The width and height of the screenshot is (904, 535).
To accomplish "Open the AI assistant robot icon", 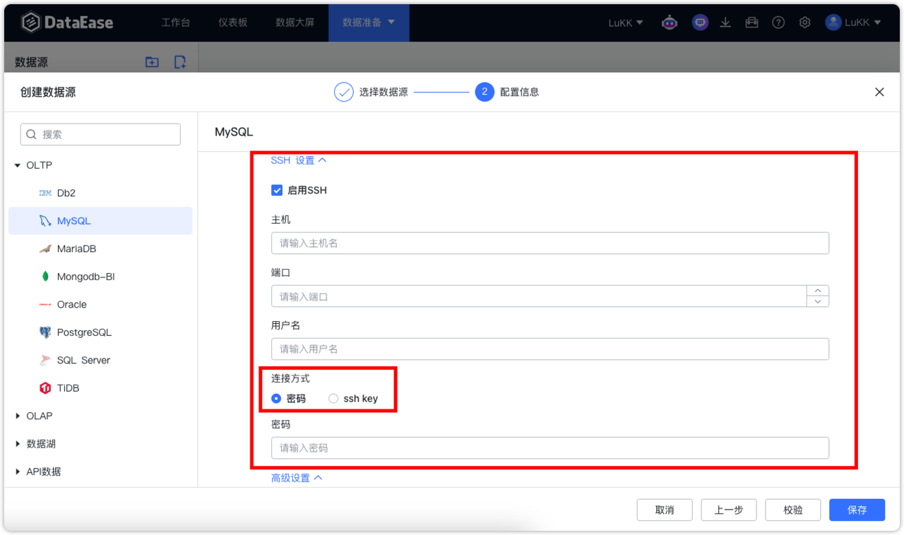I will 670,23.
